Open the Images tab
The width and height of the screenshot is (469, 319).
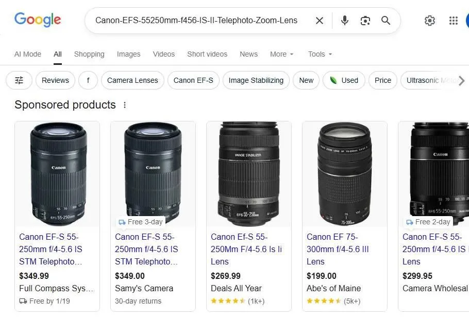[x=129, y=54]
